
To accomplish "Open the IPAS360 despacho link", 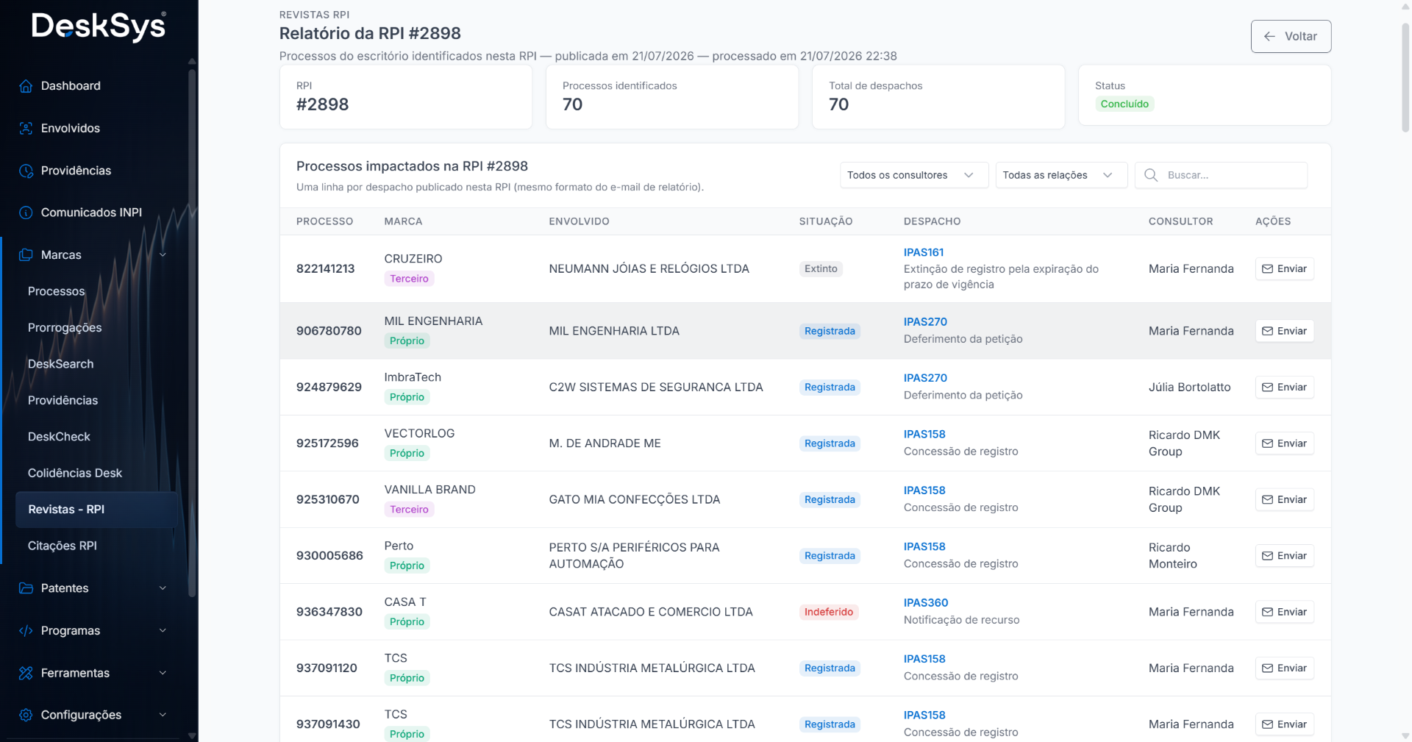I will point(926,603).
